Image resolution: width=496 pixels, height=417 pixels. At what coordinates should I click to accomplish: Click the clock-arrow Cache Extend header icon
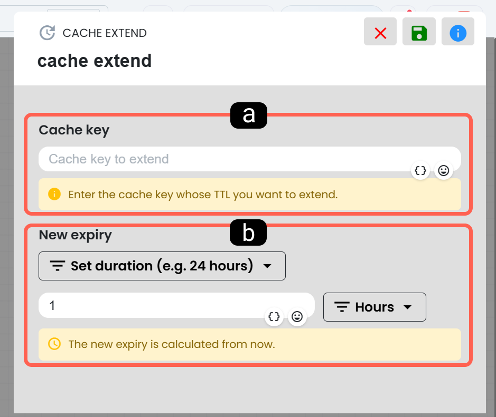point(48,33)
